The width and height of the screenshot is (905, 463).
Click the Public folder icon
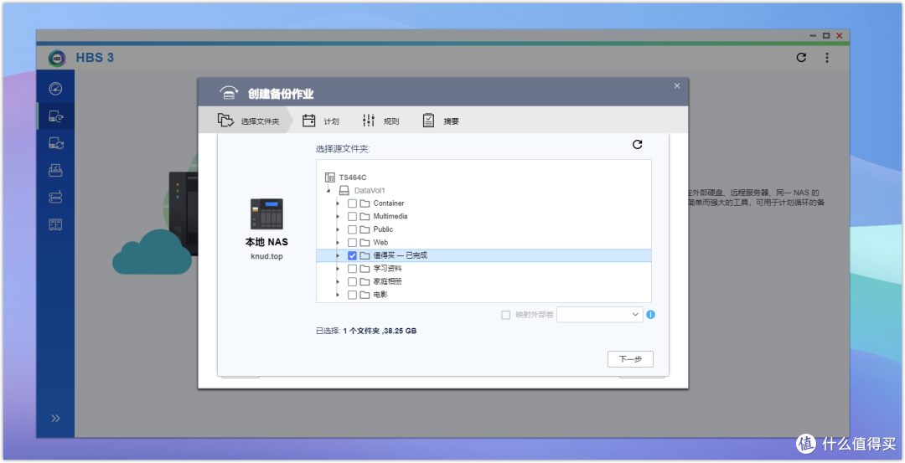(365, 229)
